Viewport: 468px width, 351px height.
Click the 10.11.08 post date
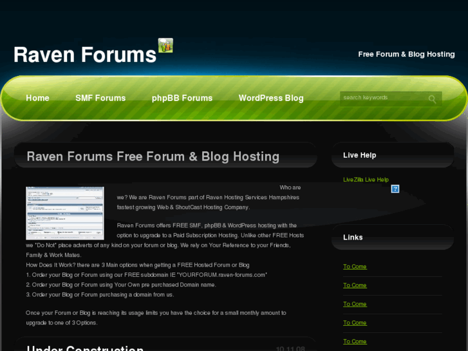290,348
